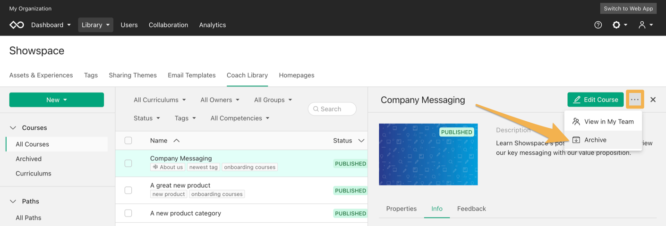666x226 pixels.
Task: Click Switch to Web App button
Action: coord(628,8)
